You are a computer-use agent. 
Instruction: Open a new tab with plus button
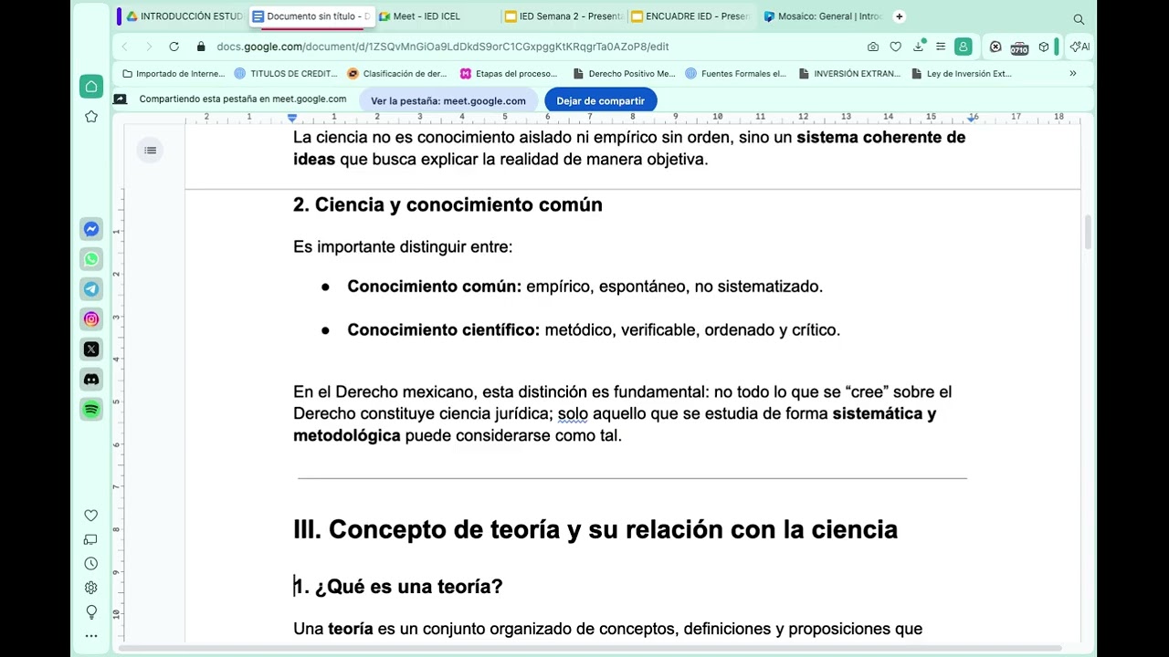coord(900,16)
